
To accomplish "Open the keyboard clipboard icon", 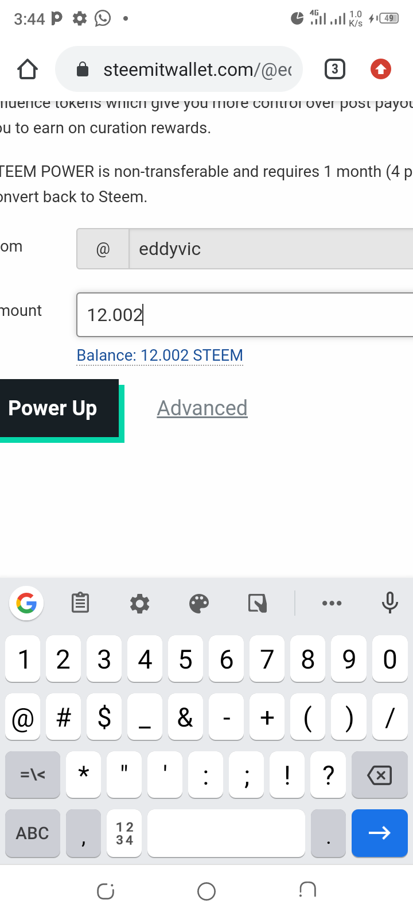I will 80,603.
